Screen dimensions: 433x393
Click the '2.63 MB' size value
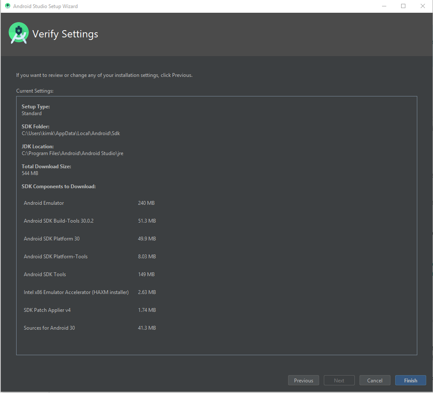(x=147, y=292)
